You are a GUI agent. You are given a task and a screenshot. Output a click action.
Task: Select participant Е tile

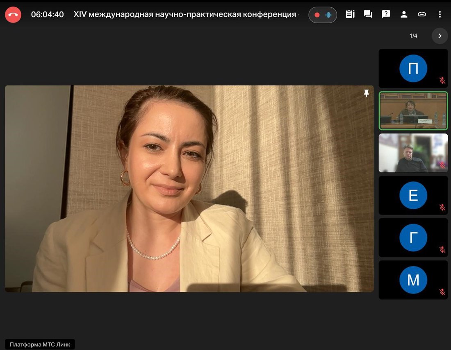click(413, 196)
